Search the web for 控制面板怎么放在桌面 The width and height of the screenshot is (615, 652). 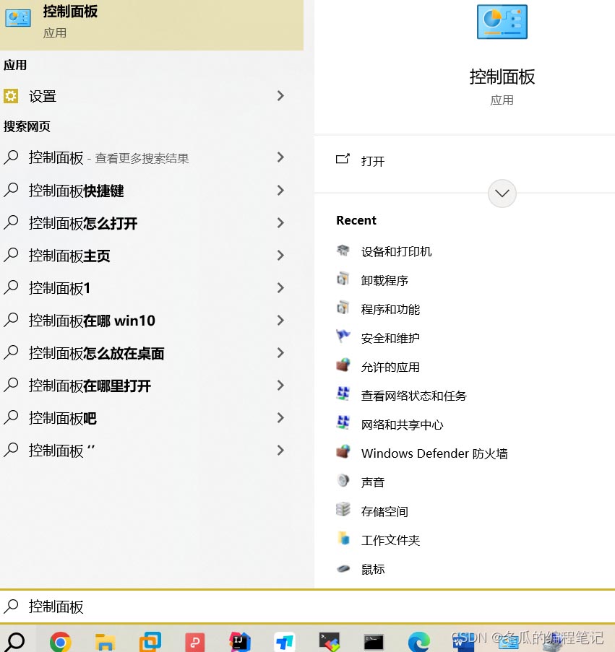(x=96, y=354)
